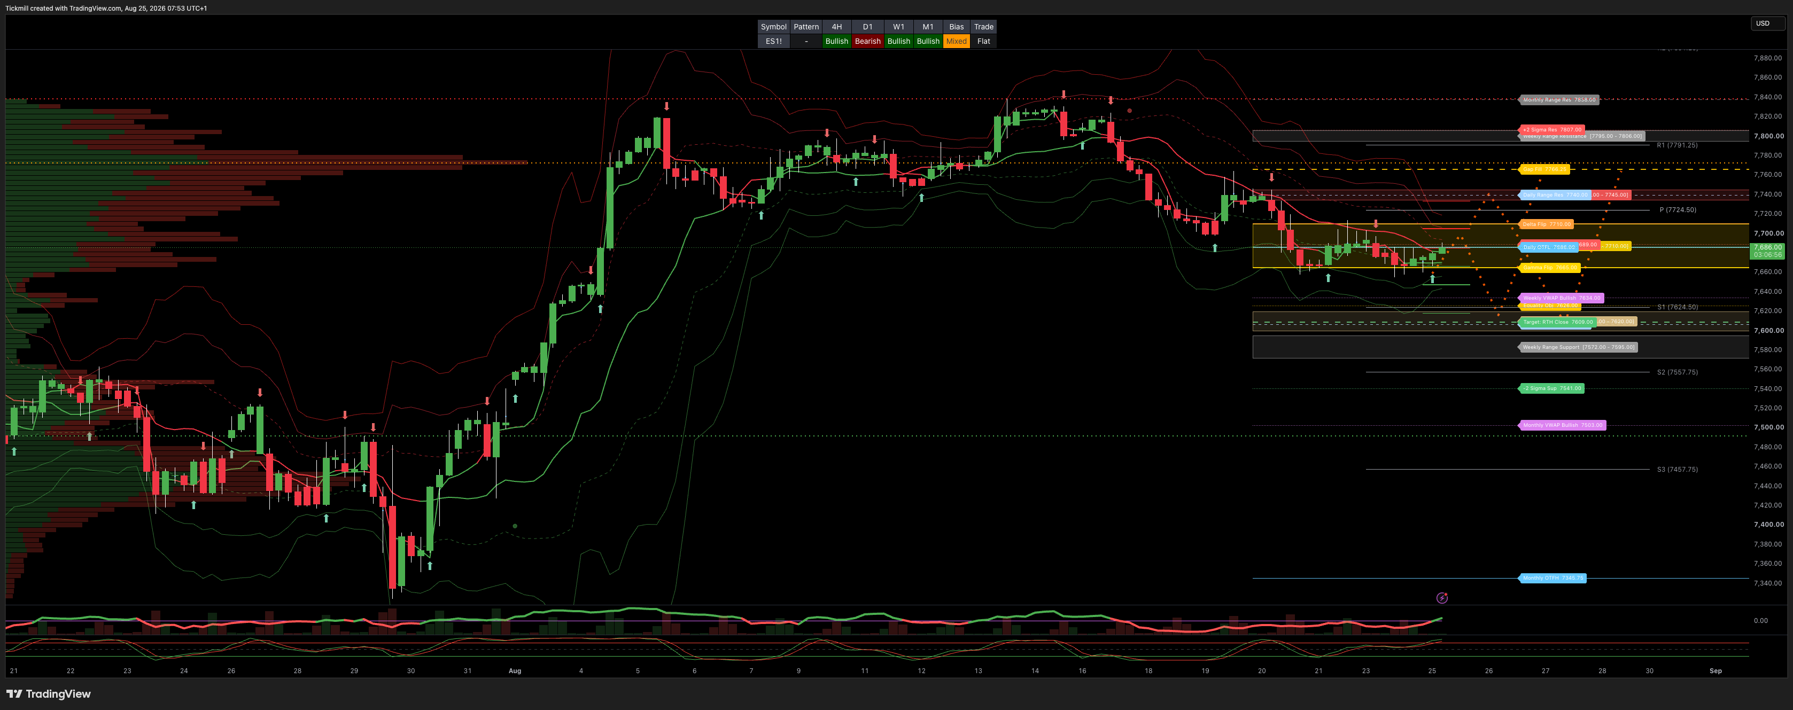Click the Delta Flip 7710.00 label

coord(1546,224)
